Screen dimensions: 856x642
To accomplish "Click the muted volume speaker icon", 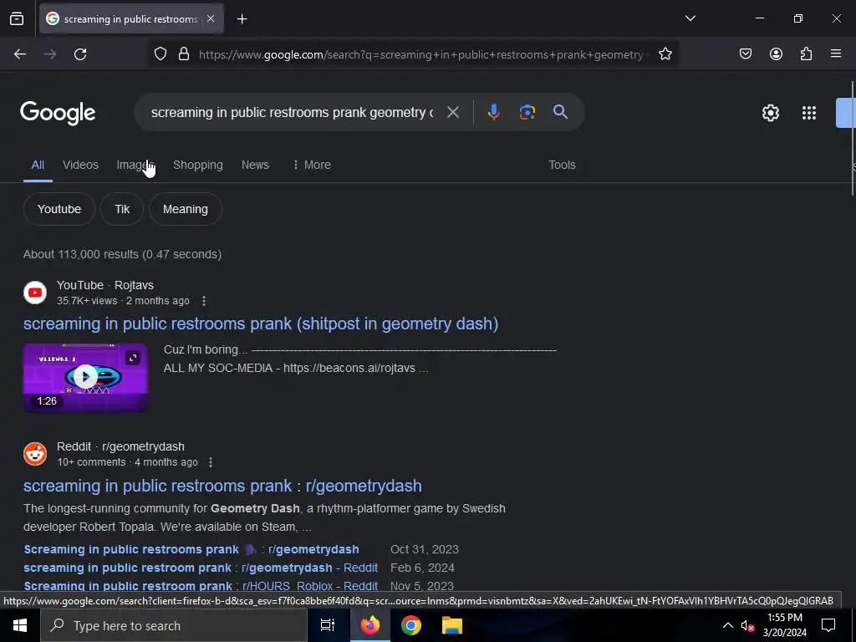I will [747, 625].
